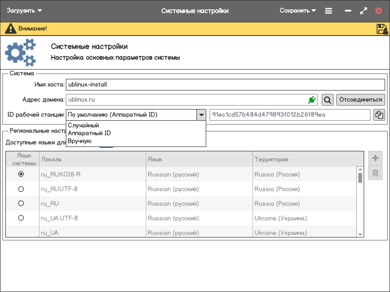The width and height of the screenshot is (390, 292).
Task: Click the magnifier search icon beside domain
Action: 328,100
